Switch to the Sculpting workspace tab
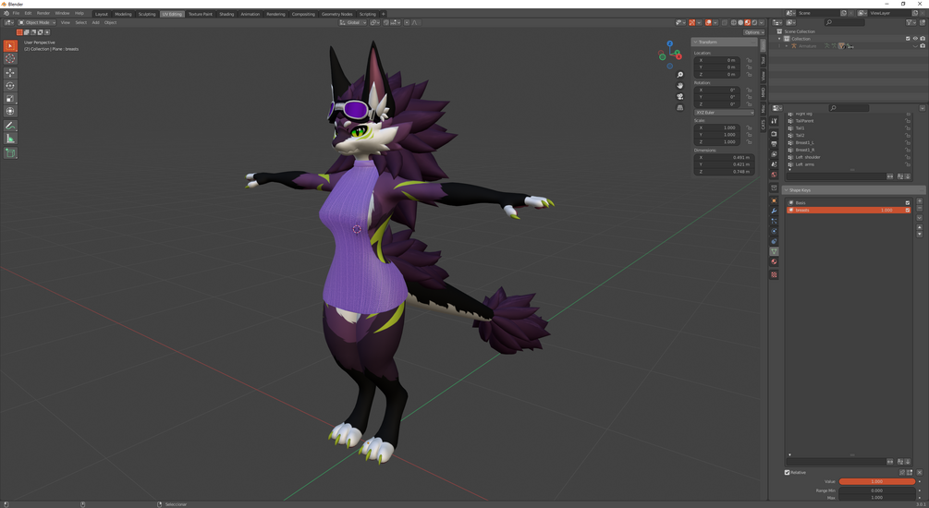Image resolution: width=929 pixels, height=508 pixels. coord(146,14)
